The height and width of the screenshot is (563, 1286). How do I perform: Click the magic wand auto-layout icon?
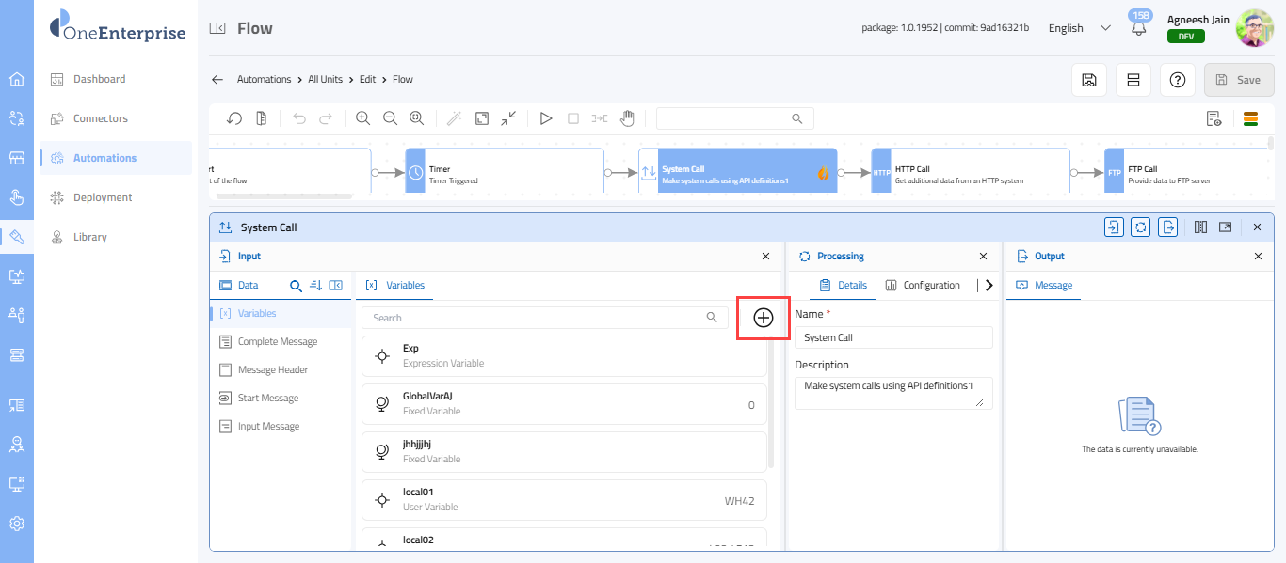point(454,118)
